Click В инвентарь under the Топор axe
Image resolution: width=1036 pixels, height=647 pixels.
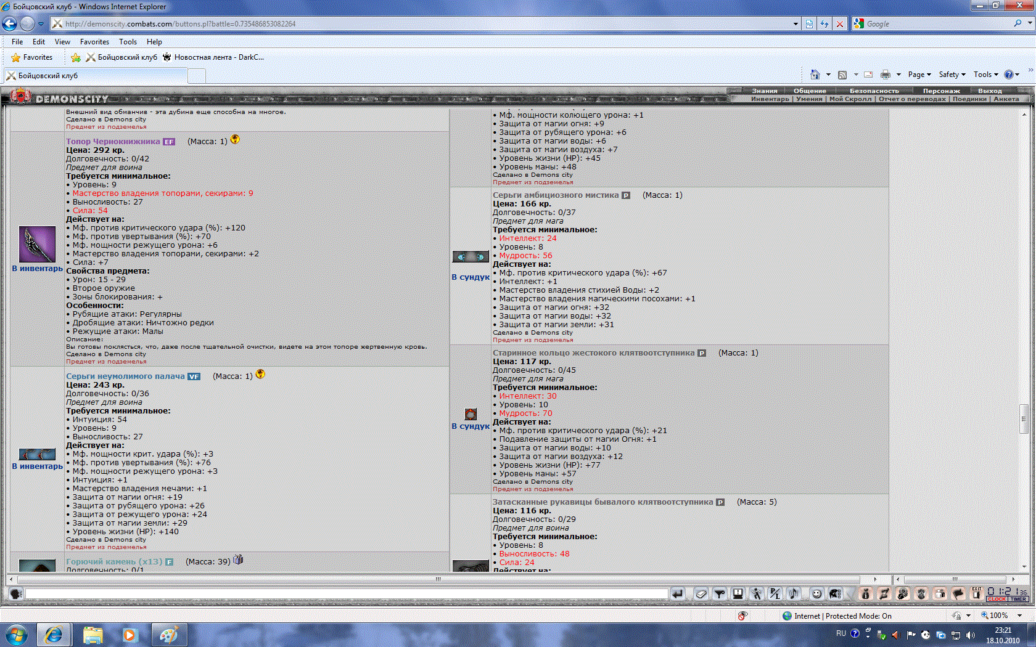pos(38,269)
